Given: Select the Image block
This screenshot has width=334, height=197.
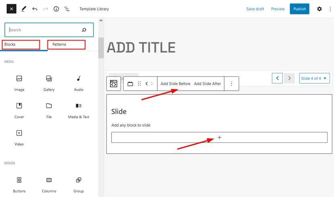Looking at the screenshot, I should [x=19, y=83].
